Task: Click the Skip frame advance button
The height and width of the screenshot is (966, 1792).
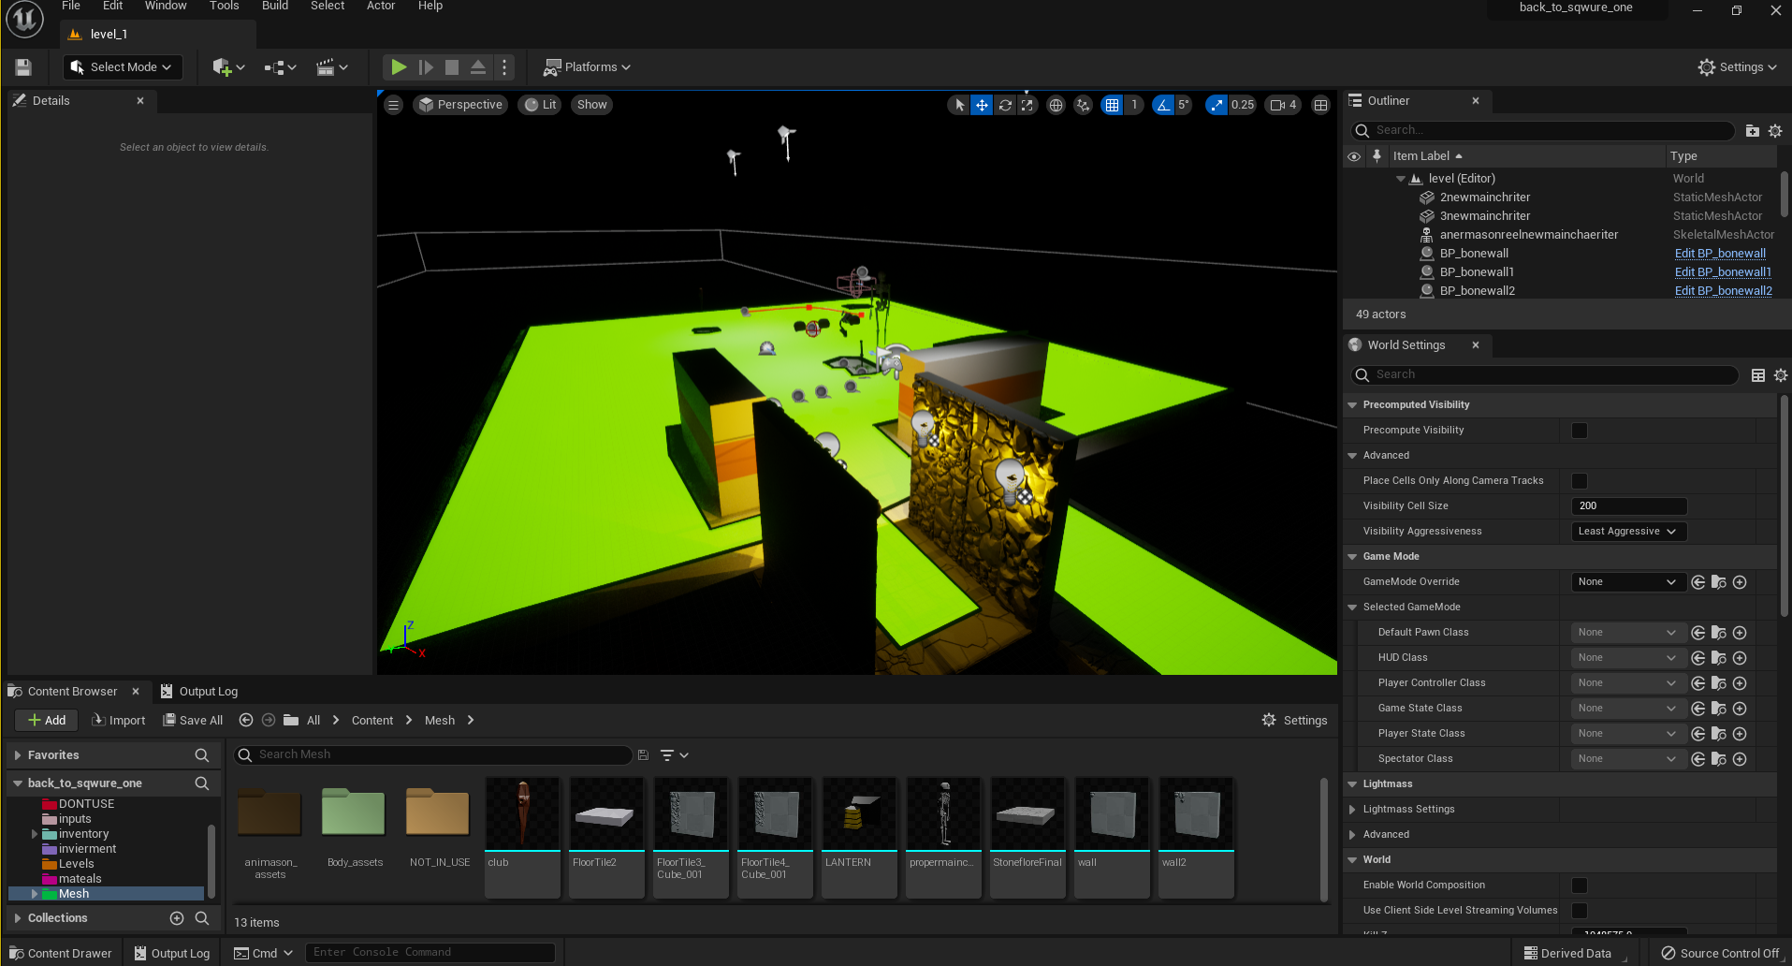Action: pos(426,67)
